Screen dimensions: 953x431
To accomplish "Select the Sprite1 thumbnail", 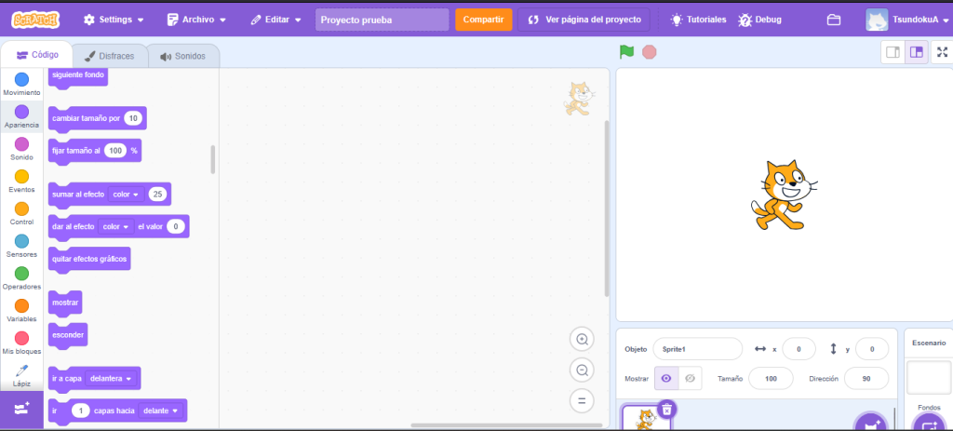I will click(x=646, y=419).
